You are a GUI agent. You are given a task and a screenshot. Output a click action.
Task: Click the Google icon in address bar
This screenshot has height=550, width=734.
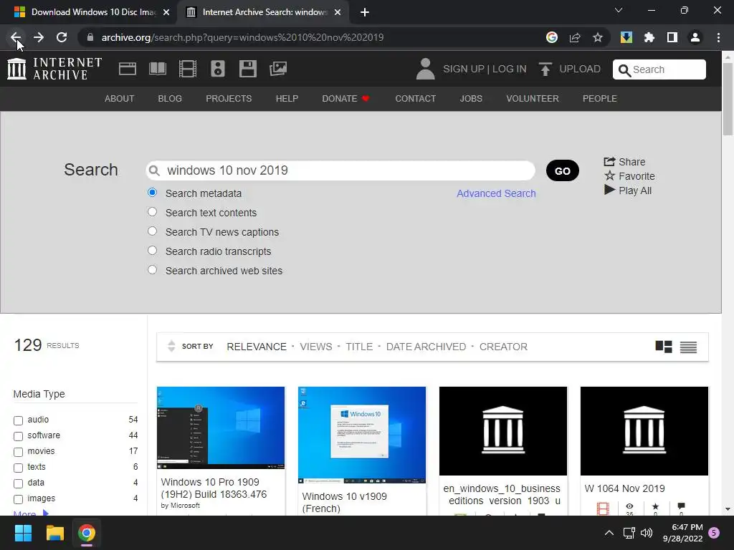pyautogui.click(x=552, y=37)
